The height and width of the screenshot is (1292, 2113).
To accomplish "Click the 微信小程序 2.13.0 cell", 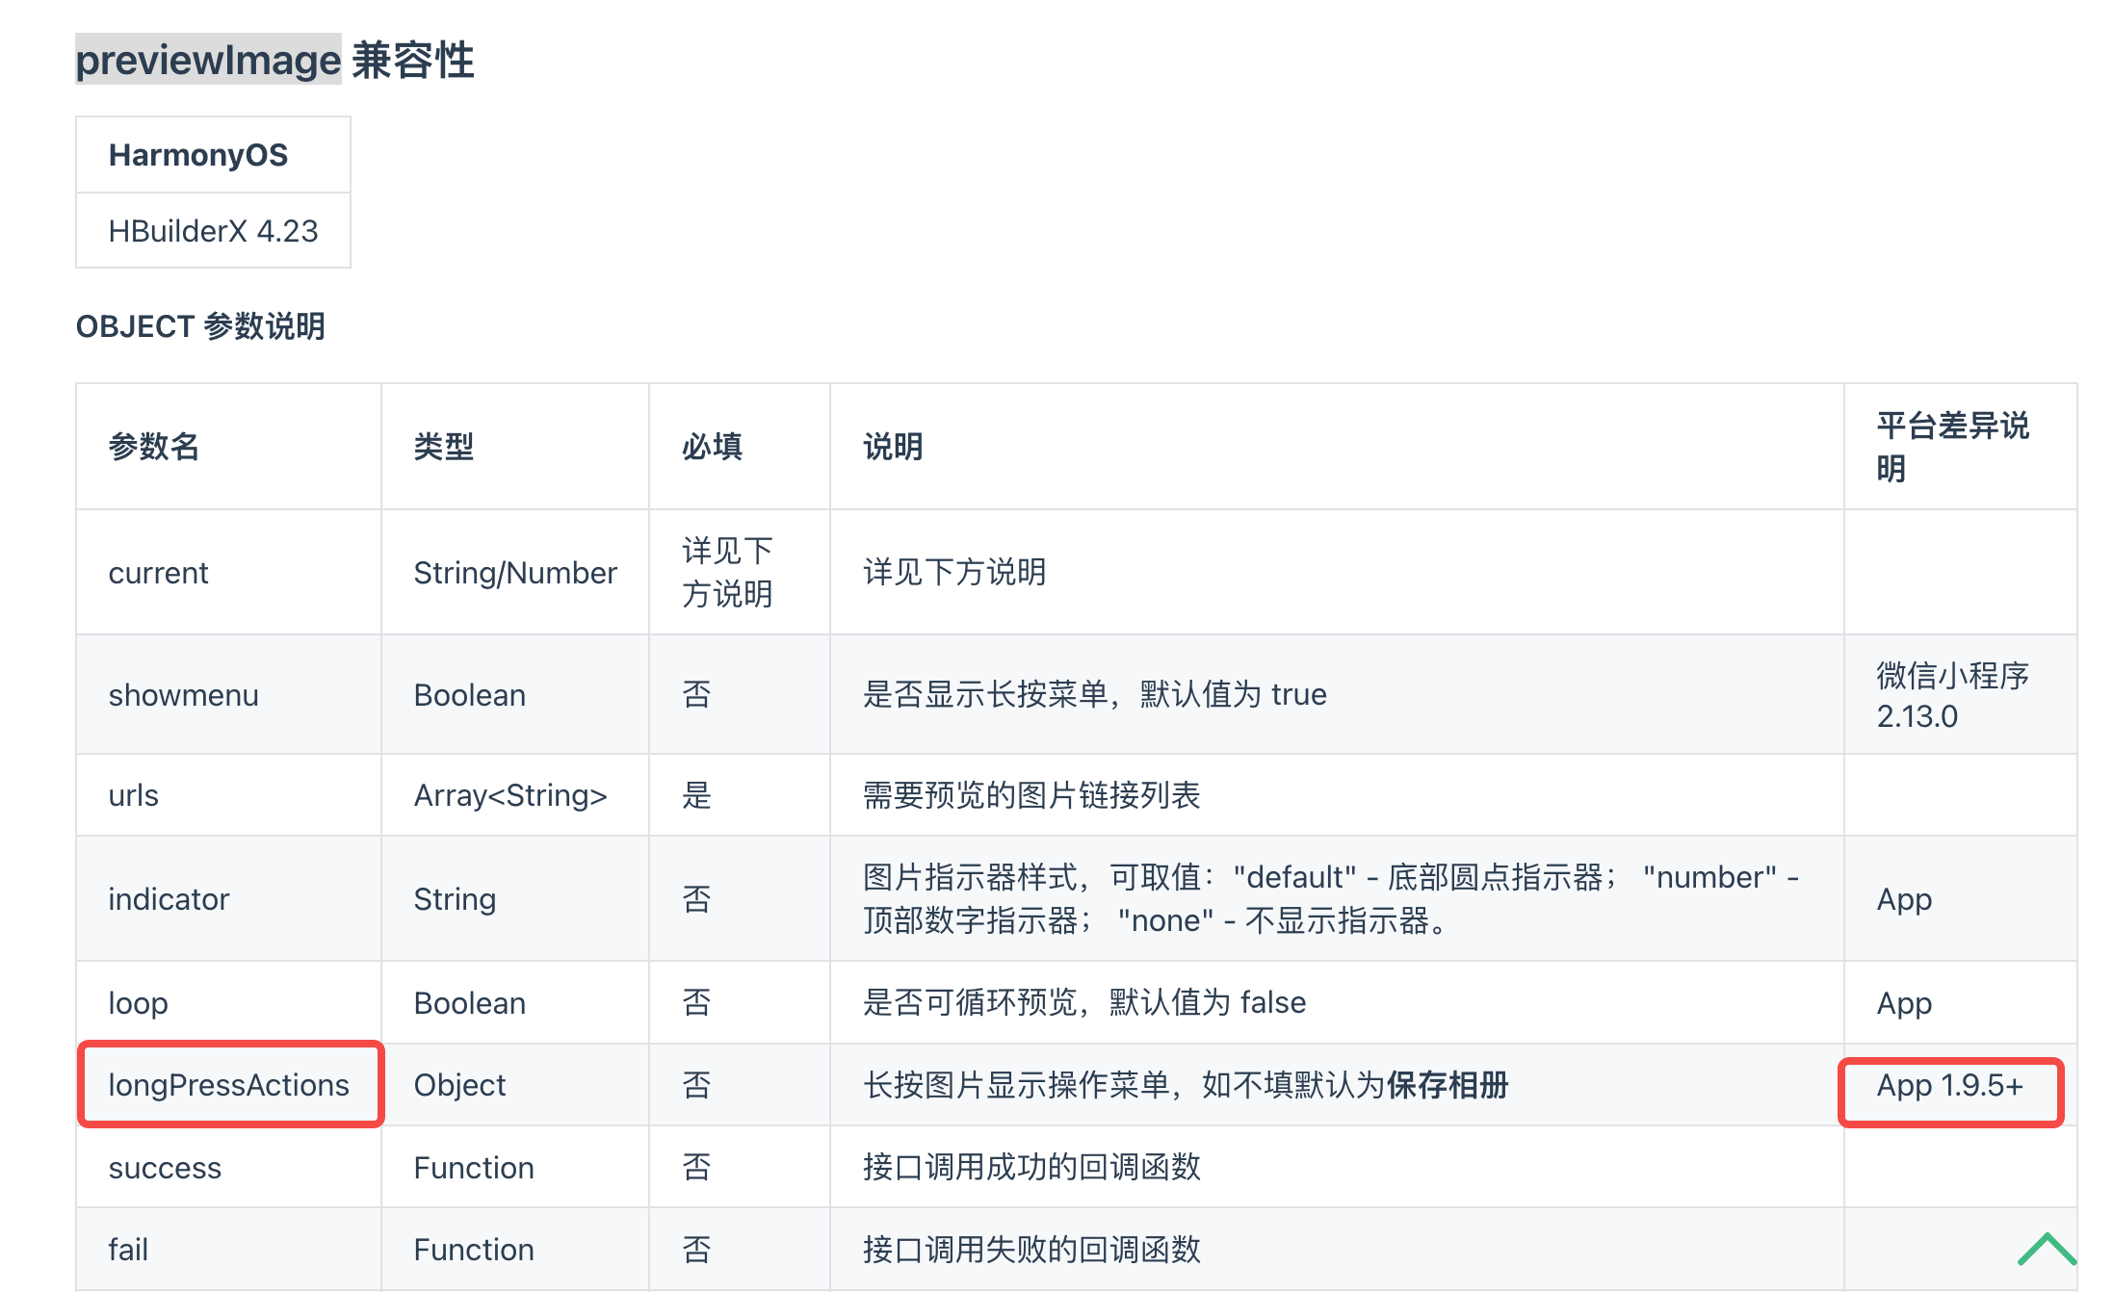I will click(x=1952, y=695).
